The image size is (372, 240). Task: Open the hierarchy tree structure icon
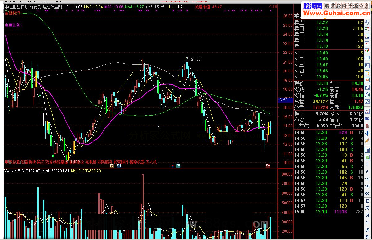(367, 73)
